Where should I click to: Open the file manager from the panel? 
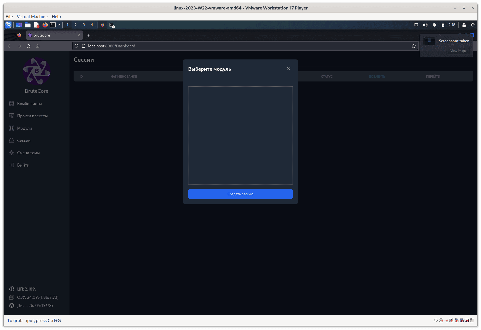[x=28, y=25]
